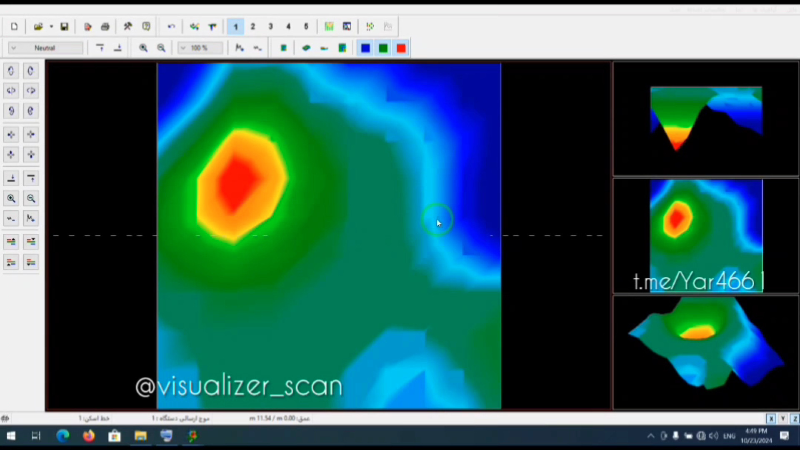This screenshot has width=800, height=450.
Task: Toggle the green color filter button
Action: pyautogui.click(x=383, y=48)
